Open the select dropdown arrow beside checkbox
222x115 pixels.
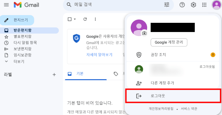(75, 19)
